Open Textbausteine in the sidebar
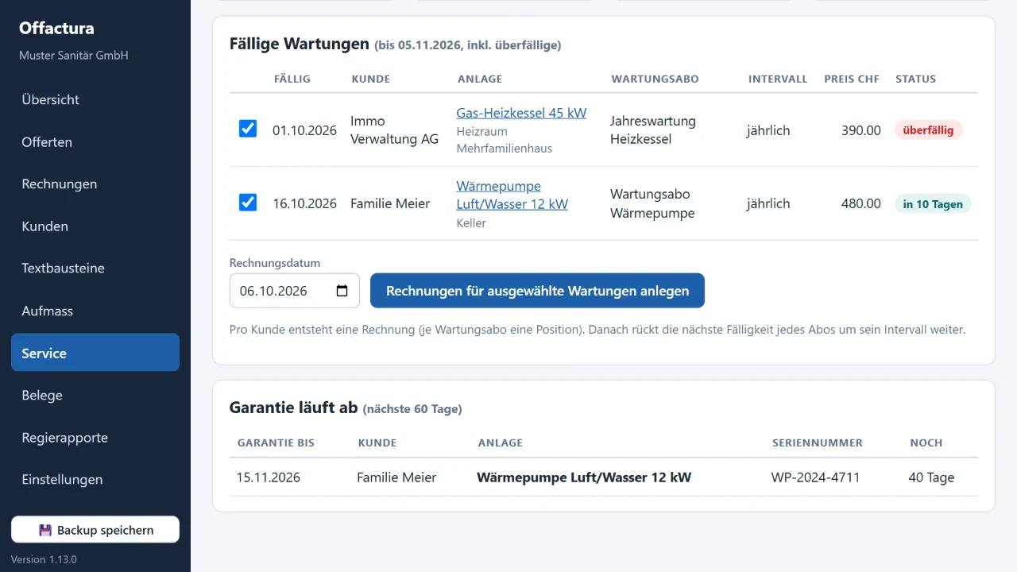1017x572 pixels. (x=95, y=269)
